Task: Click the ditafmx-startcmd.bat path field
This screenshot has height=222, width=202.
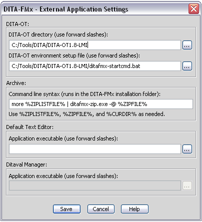Action: tap(95, 66)
